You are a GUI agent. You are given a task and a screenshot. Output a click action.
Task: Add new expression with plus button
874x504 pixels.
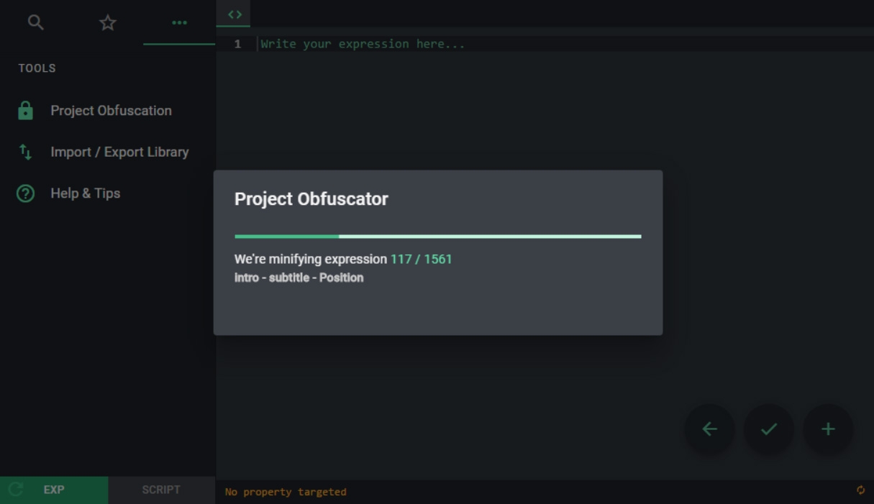(828, 429)
